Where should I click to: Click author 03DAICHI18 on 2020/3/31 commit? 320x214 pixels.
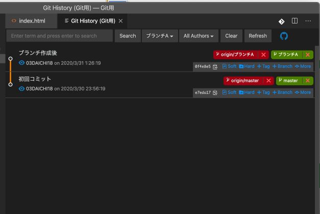point(39,63)
